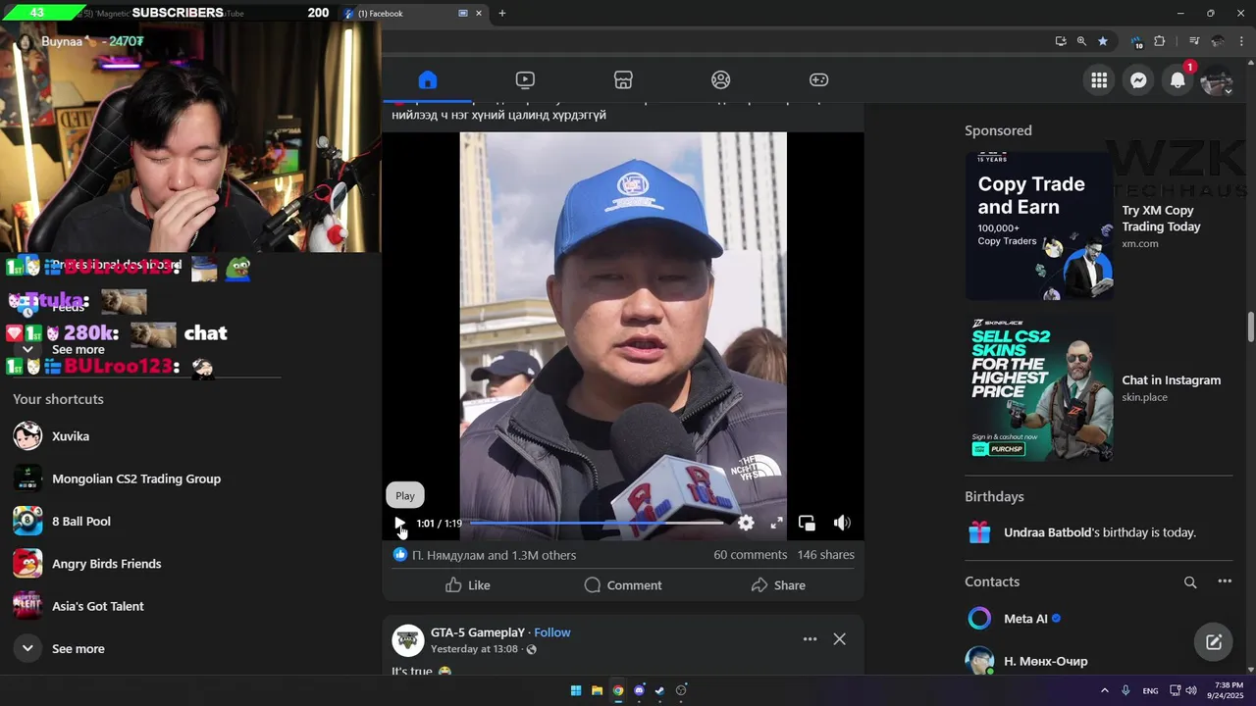The width and height of the screenshot is (1256, 706).
Task: Open skin.place CS2 skins ad
Action: click(x=1099, y=388)
